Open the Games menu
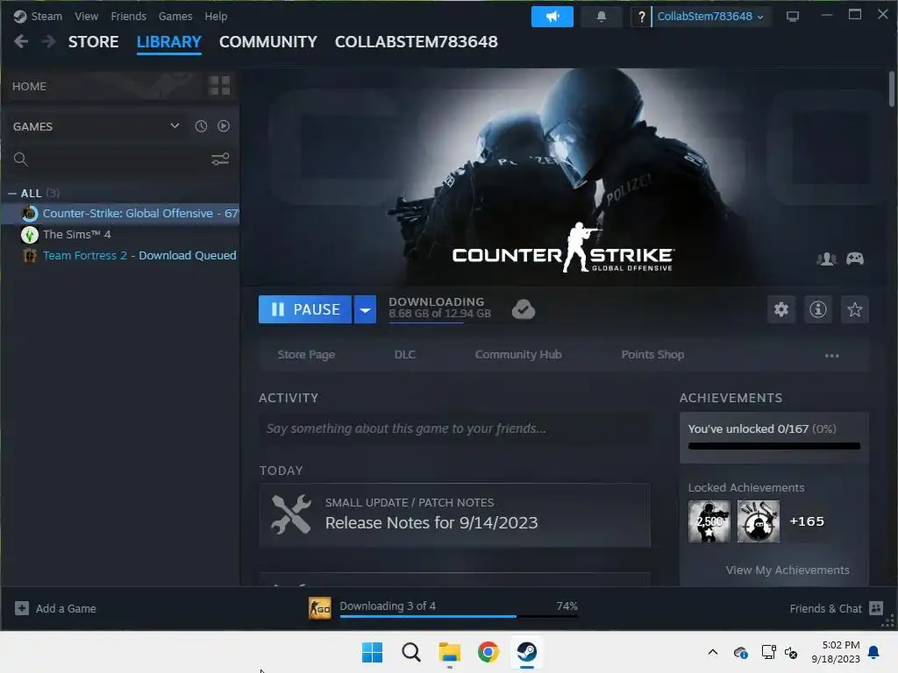Viewport: 898px width, 673px height. [175, 17]
